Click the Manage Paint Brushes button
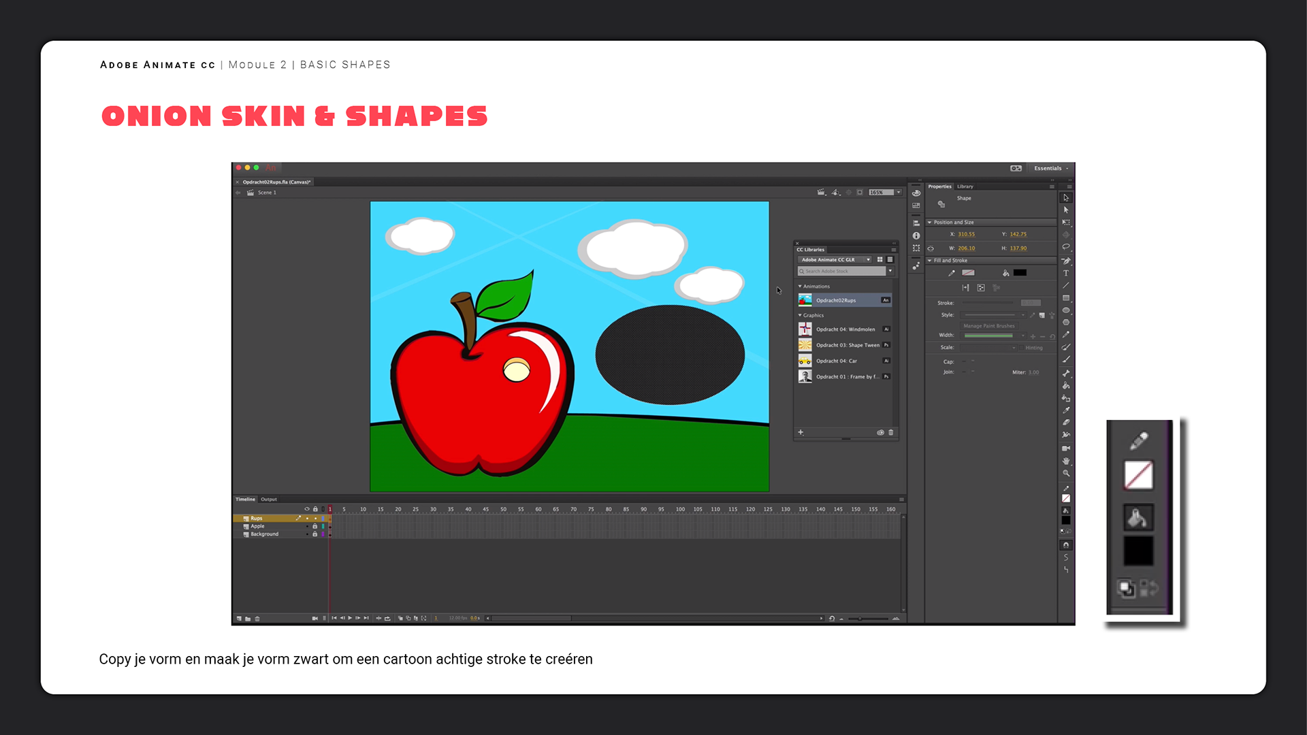The image size is (1307, 735). point(988,326)
